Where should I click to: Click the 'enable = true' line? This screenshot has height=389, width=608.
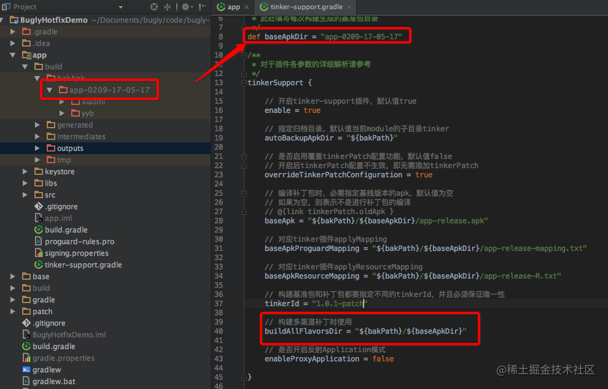[292, 110]
